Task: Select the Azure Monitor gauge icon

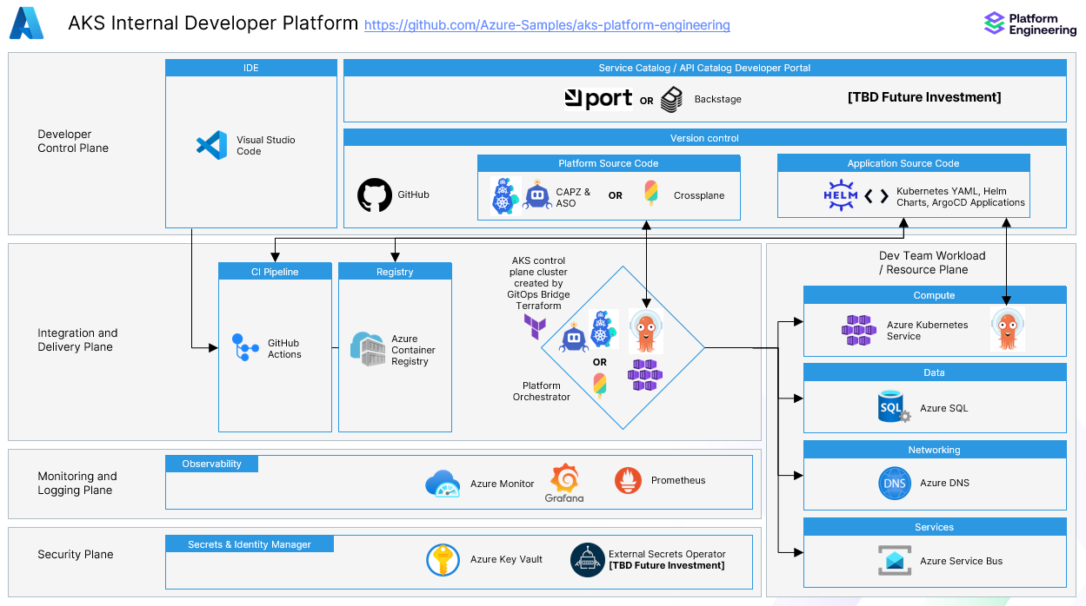Action: tap(443, 484)
